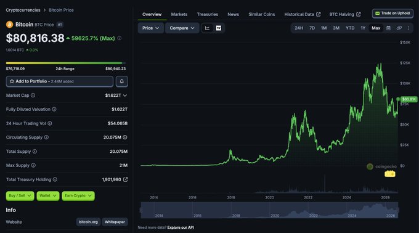Open Circulating Supply label info icon
The height and width of the screenshot is (233, 419).
[46, 137]
